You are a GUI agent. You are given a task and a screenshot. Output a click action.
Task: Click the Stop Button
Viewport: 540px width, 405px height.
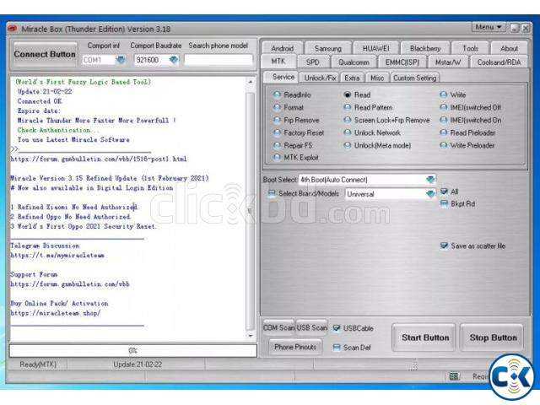coord(493,337)
